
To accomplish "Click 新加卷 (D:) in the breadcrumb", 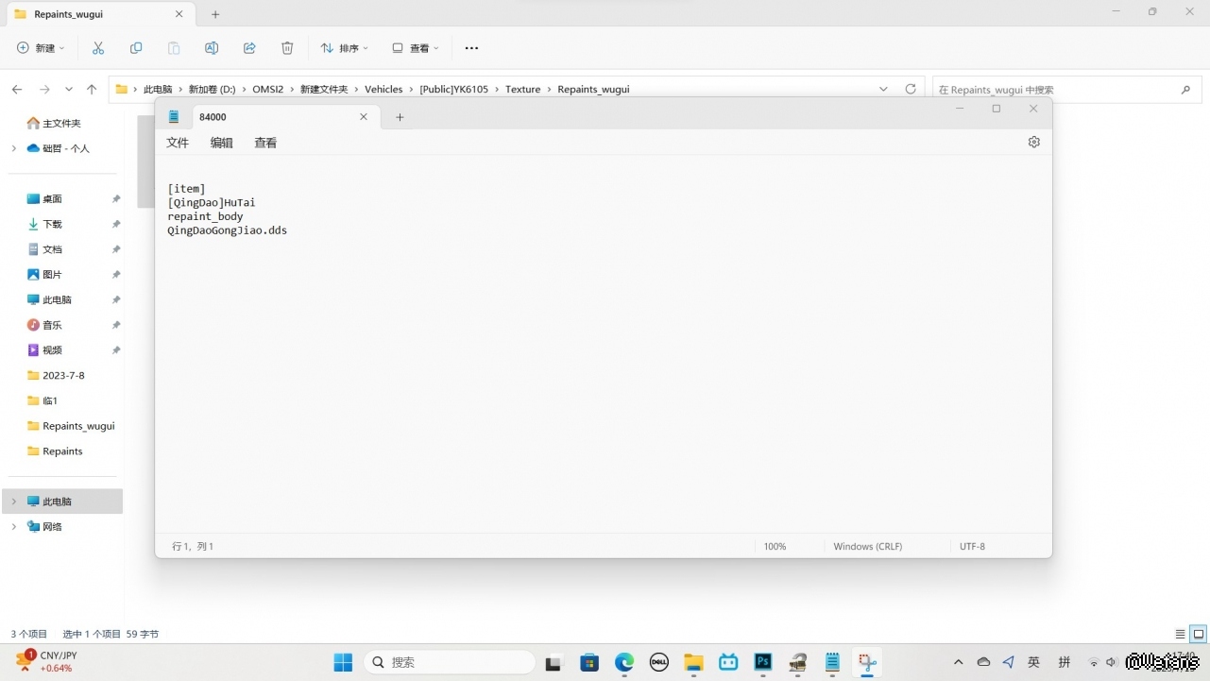I will coord(212,89).
